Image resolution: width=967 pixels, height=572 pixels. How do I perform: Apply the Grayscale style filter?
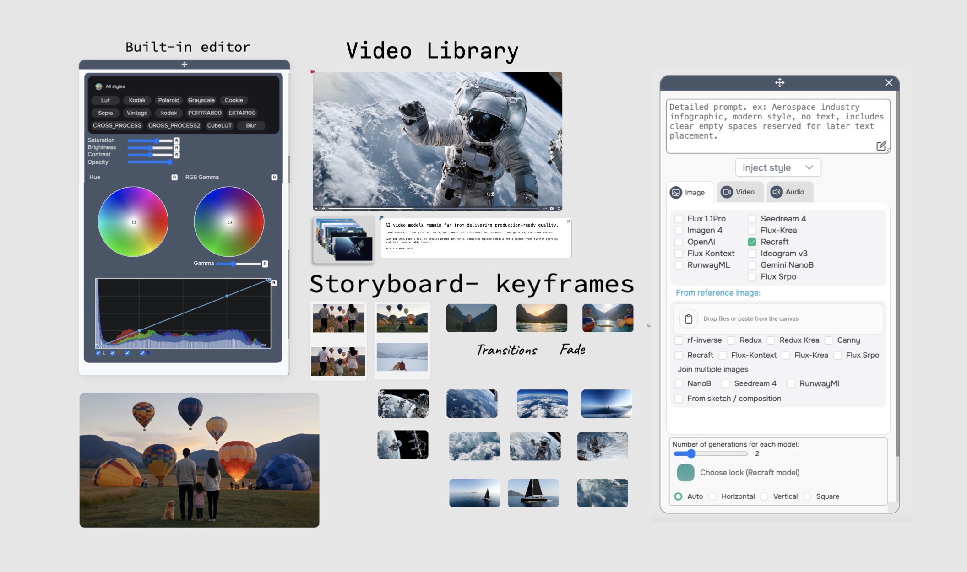[x=201, y=100]
